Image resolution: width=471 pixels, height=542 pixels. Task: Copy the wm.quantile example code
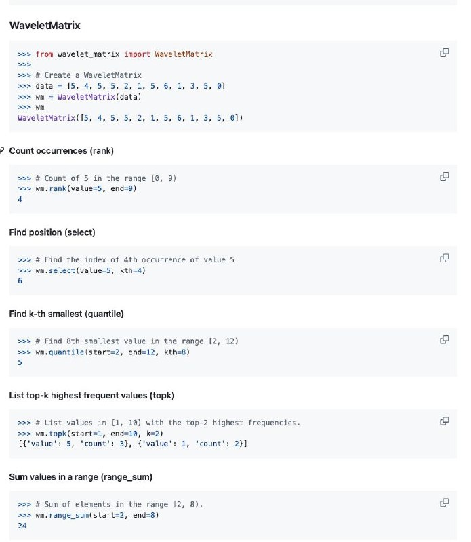[x=444, y=339]
